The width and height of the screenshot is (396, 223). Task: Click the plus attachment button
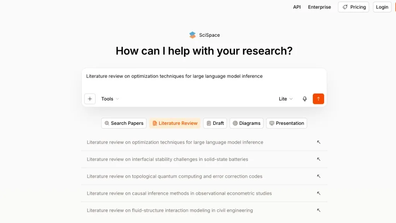[90, 99]
